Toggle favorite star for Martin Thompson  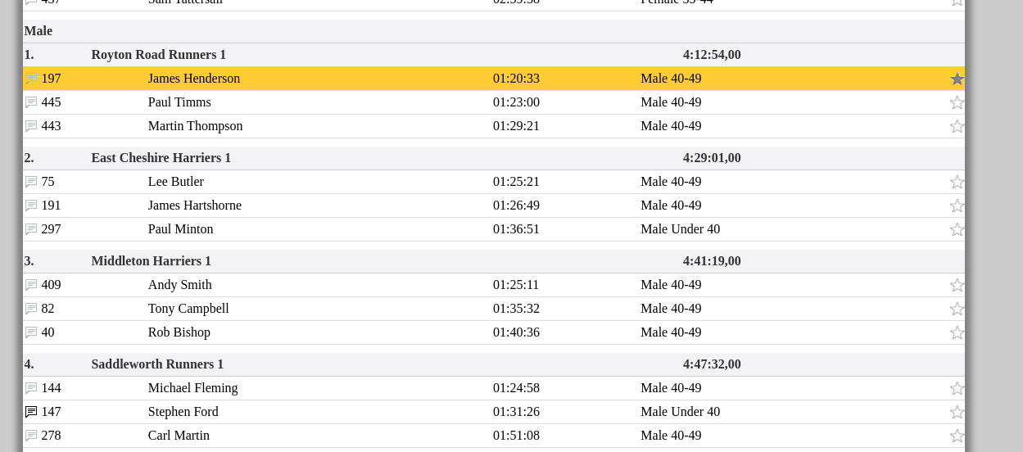point(957,127)
